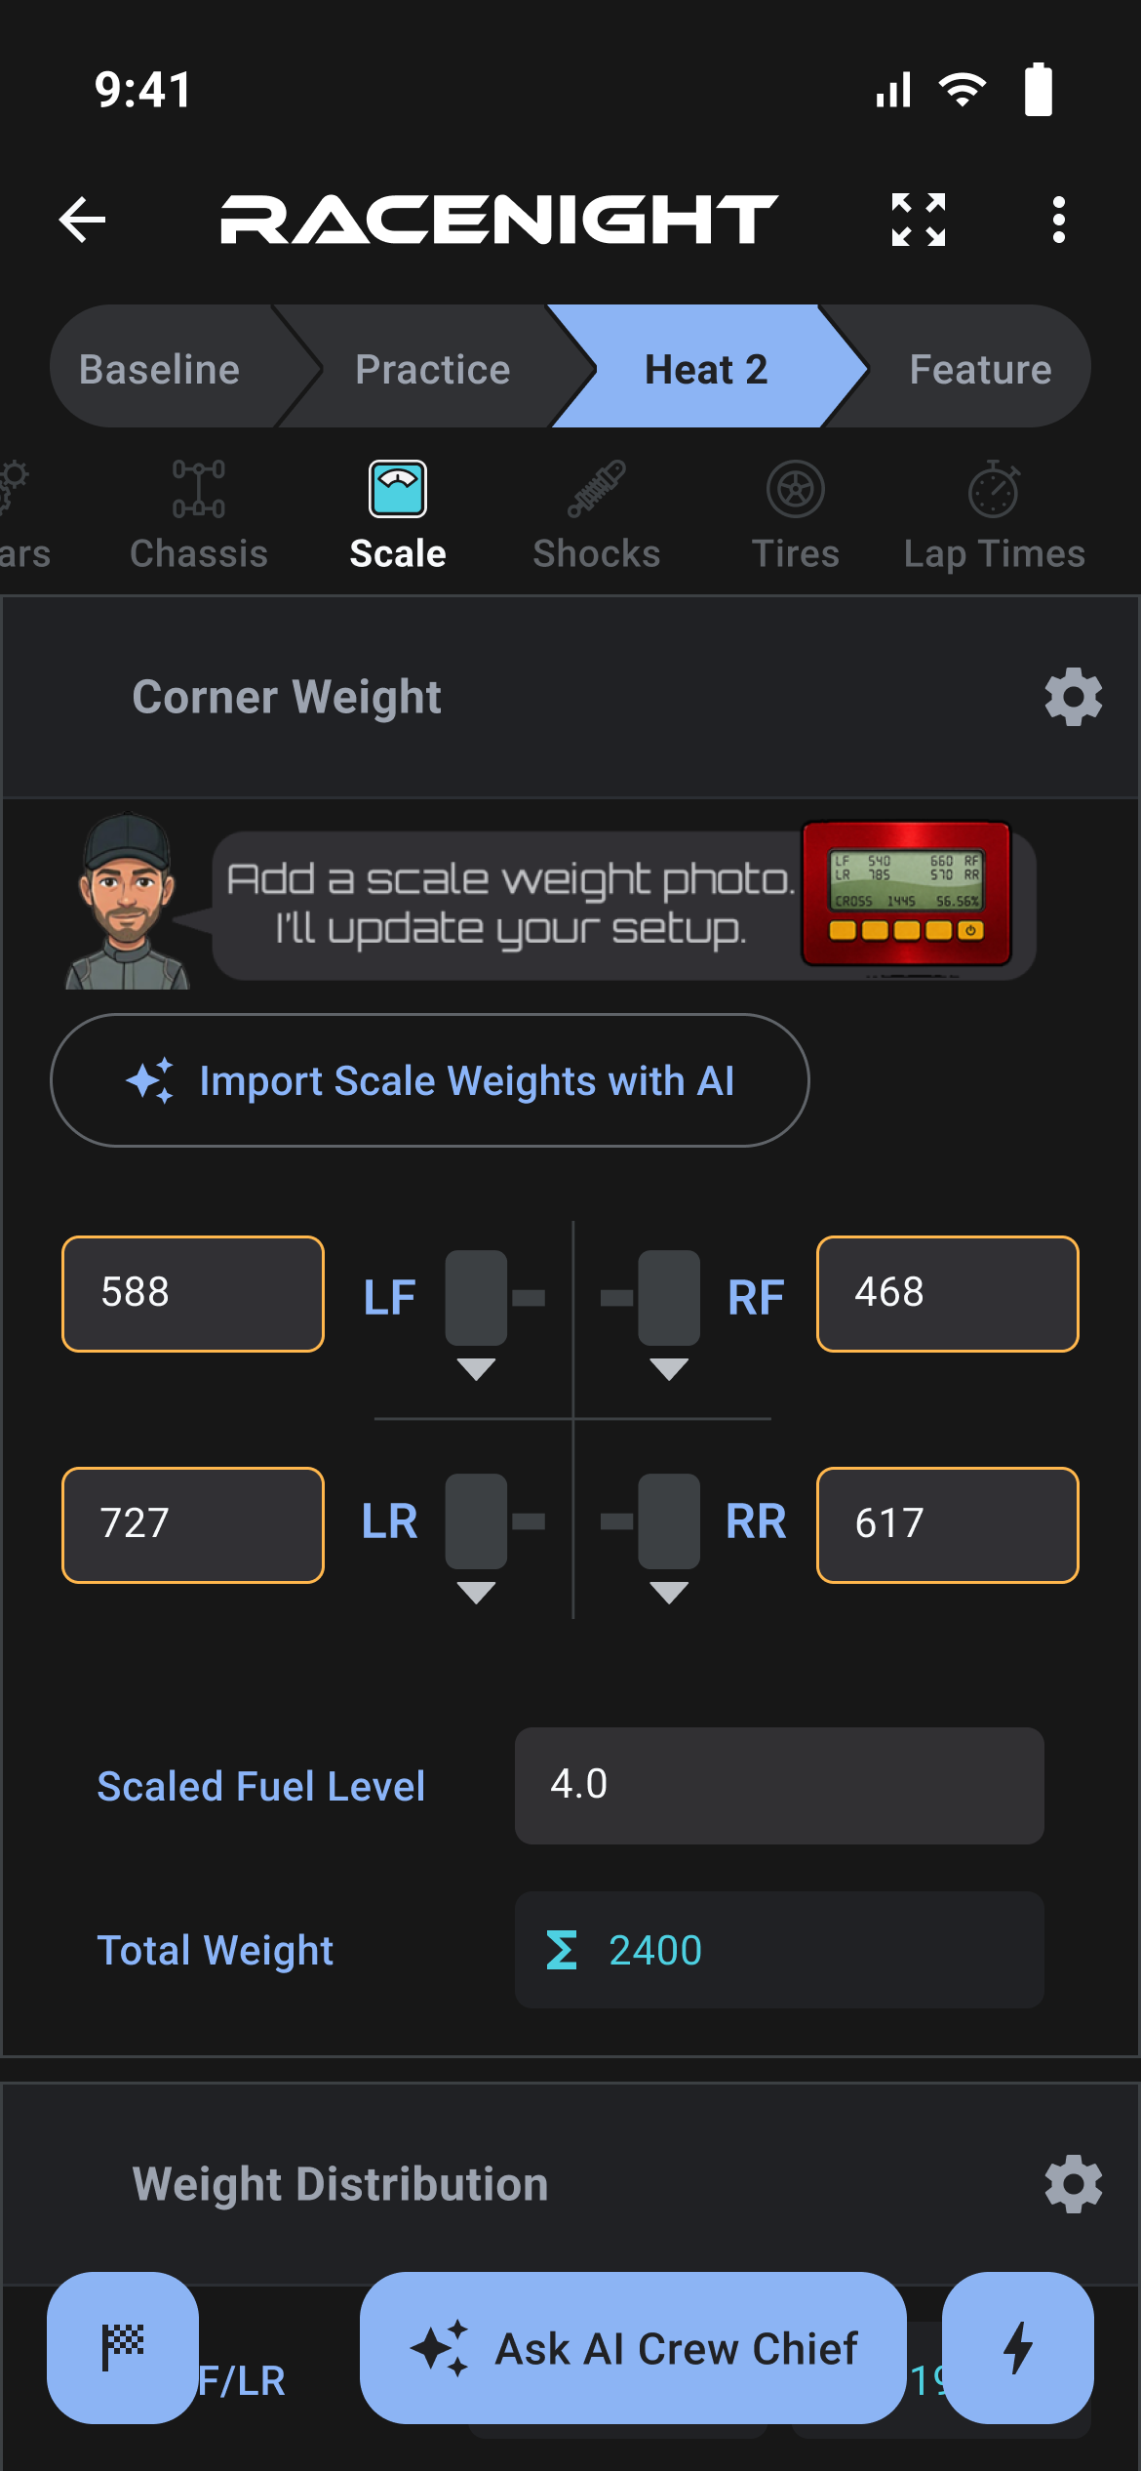The width and height of the screenshot is (1141, 2471).
Task: Go back with the arrow icon
Action: click(x=82, y=220)
